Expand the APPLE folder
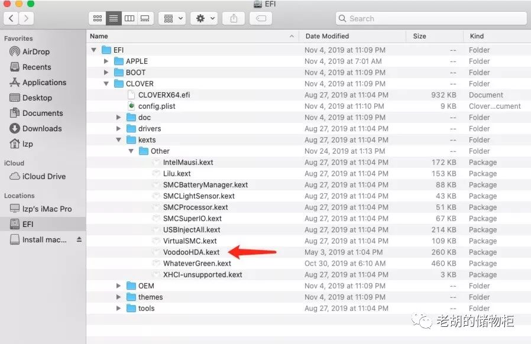531x344 pixels. pos(106,61)
